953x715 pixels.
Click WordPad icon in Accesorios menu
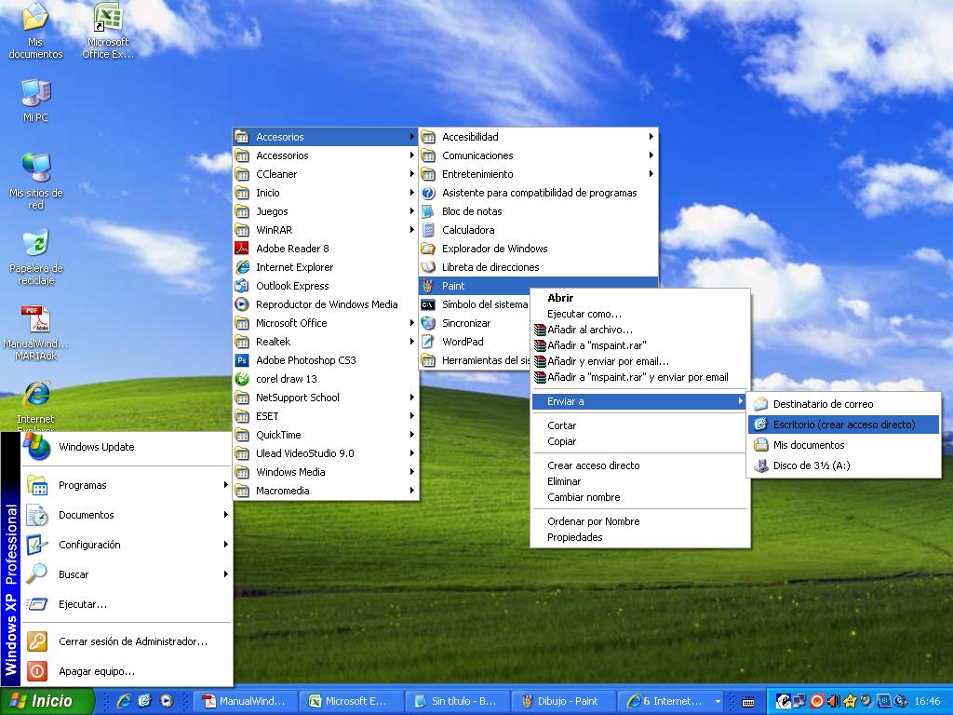(428, 342)
